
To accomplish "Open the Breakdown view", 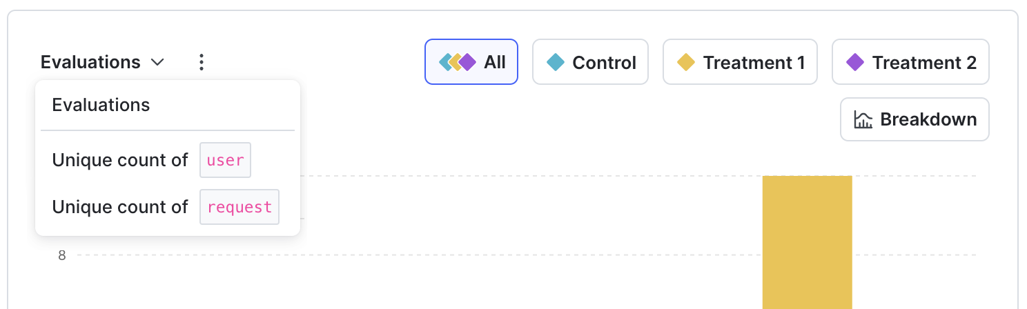I will (x=914, y=120).
